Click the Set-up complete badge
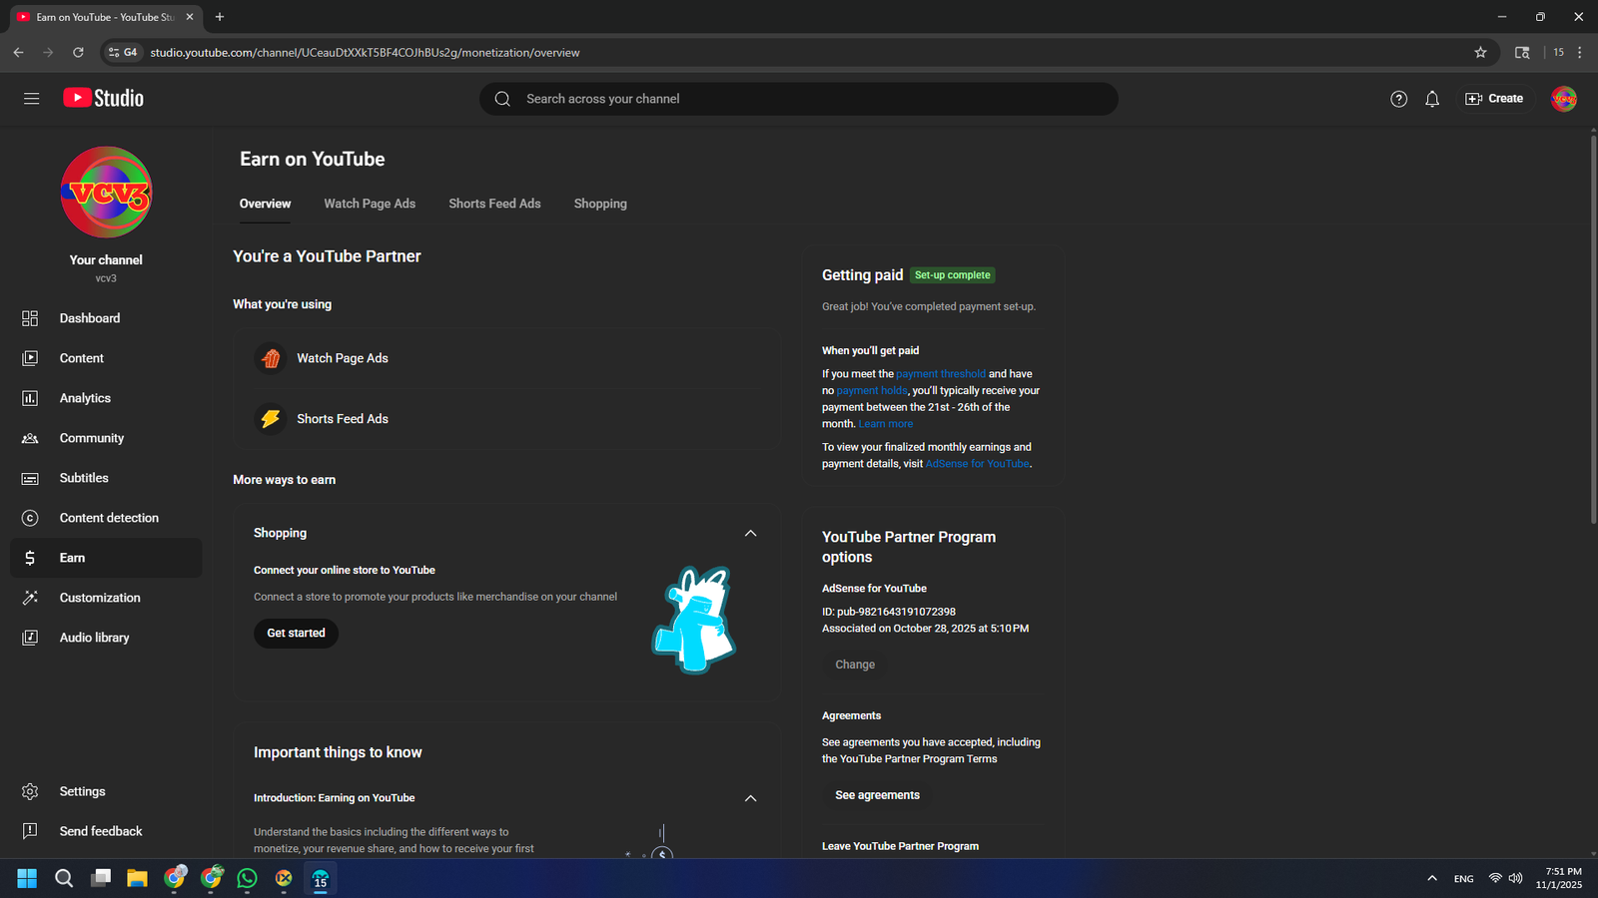 [x=953, y=275]
